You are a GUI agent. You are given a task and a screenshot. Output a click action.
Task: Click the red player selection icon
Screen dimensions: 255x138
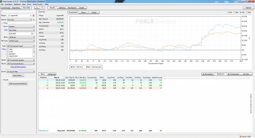click(x=34, y=16)
